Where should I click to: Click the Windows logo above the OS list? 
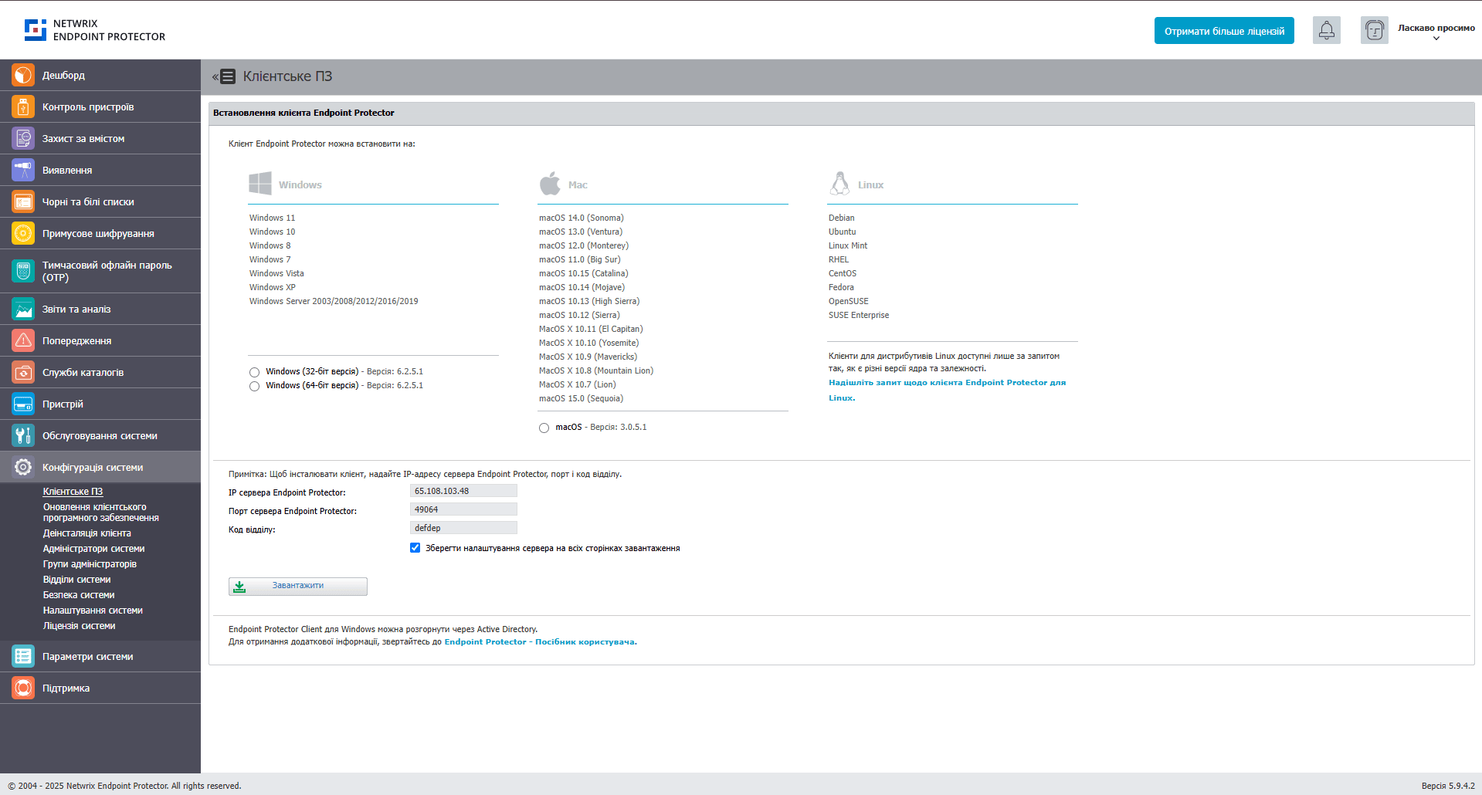click(x=261, y=183)
